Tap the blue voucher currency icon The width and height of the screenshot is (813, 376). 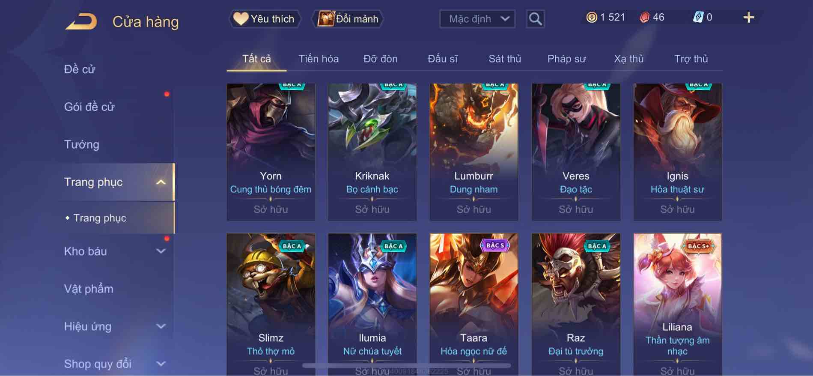click(x=698, y=18)
